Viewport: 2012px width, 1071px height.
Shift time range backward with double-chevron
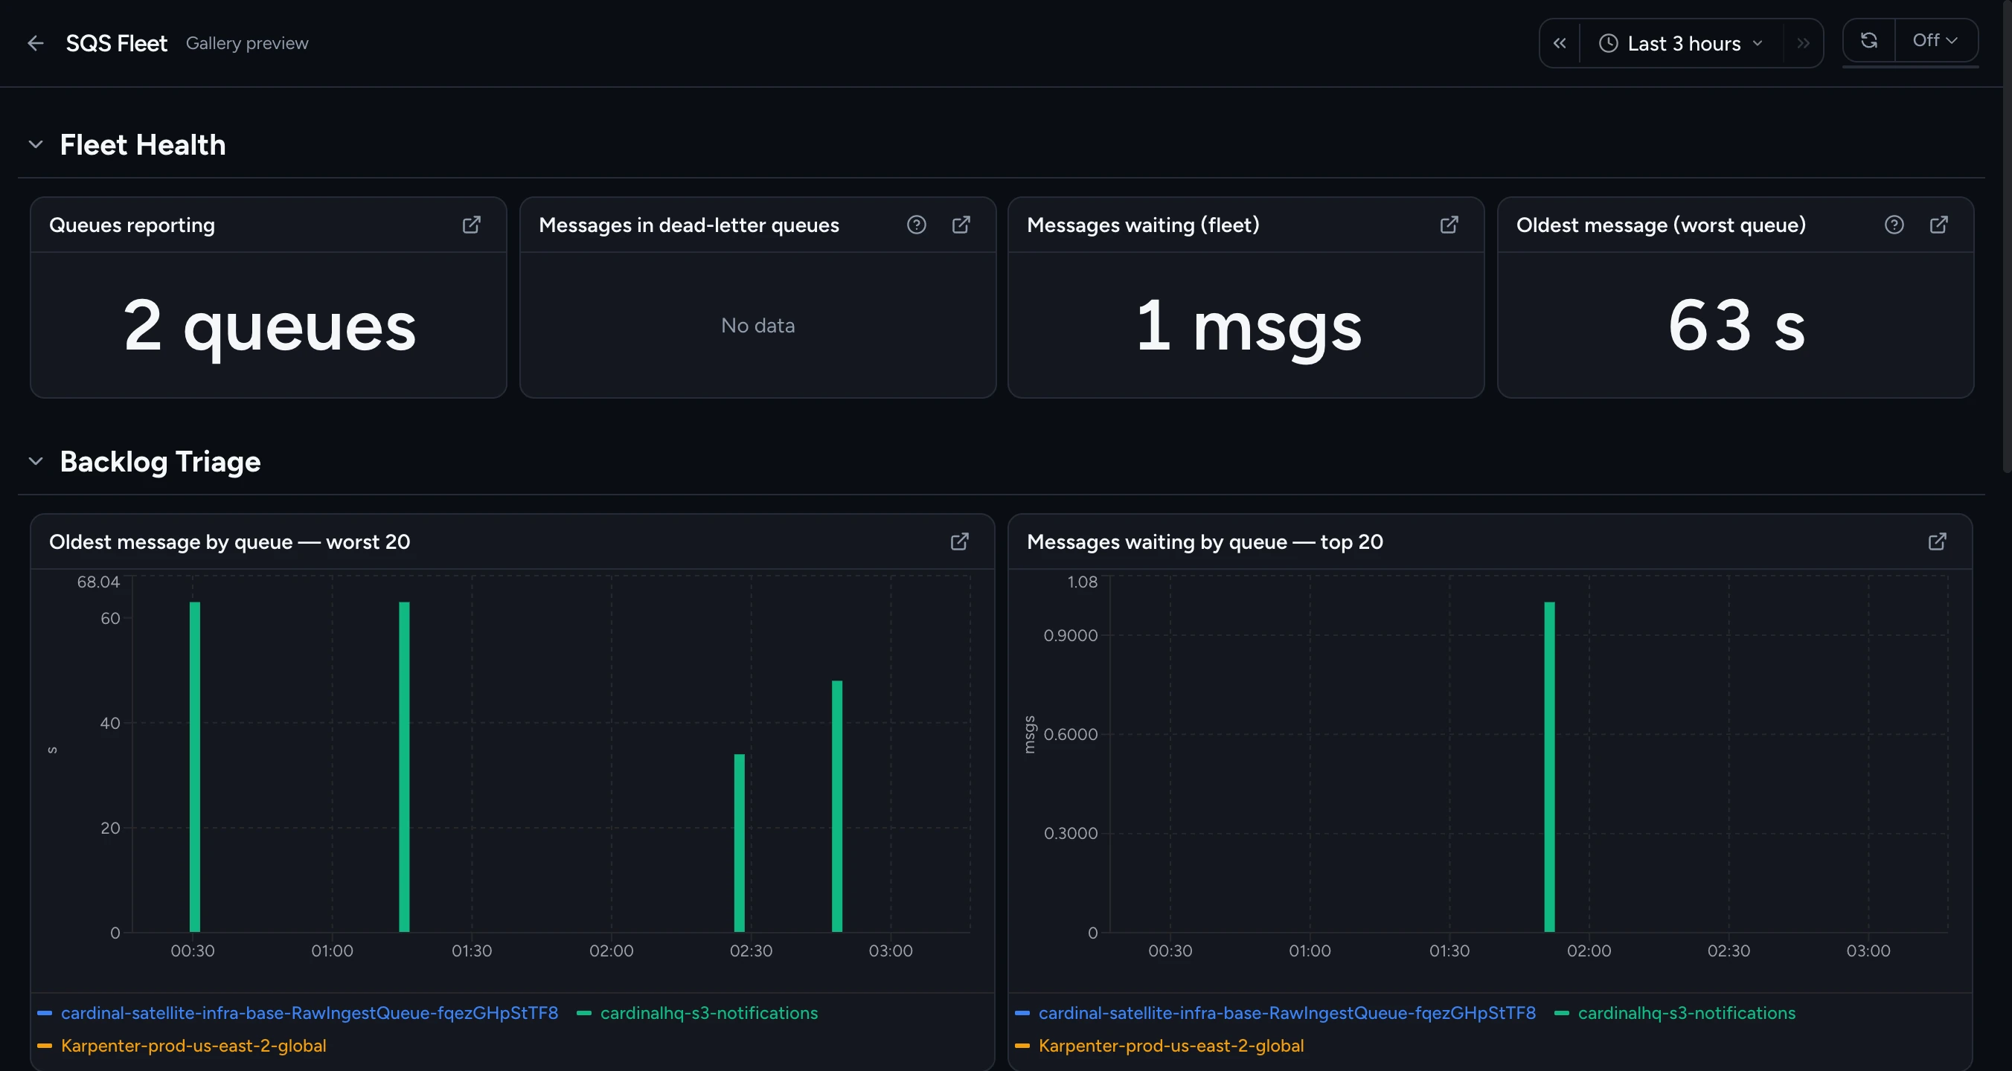click(x=1560, y=43)
